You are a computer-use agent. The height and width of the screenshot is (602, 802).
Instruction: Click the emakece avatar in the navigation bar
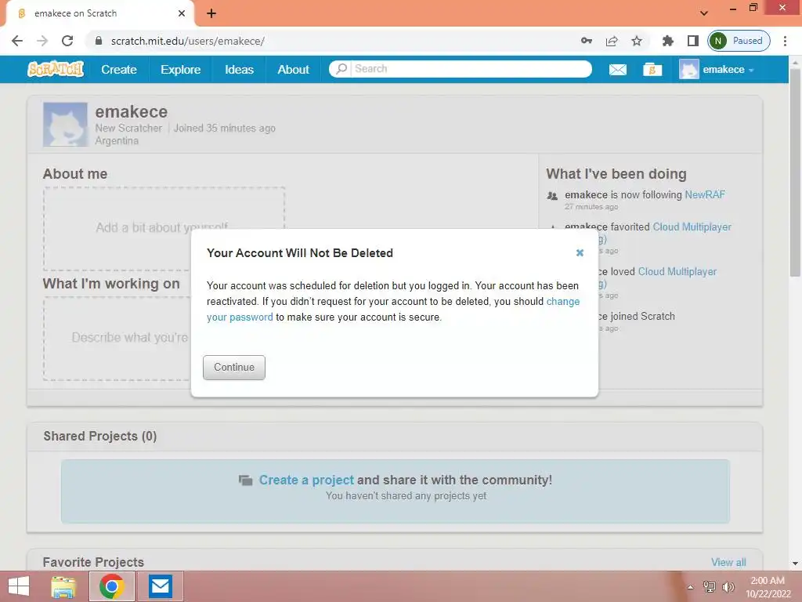(688, 69)
